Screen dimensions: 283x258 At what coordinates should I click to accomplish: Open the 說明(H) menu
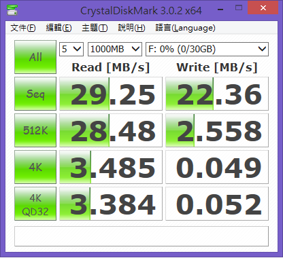pyautogui.click(x=131, y=28)
